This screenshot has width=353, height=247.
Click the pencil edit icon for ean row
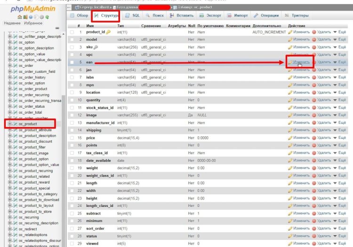[290, 62]
